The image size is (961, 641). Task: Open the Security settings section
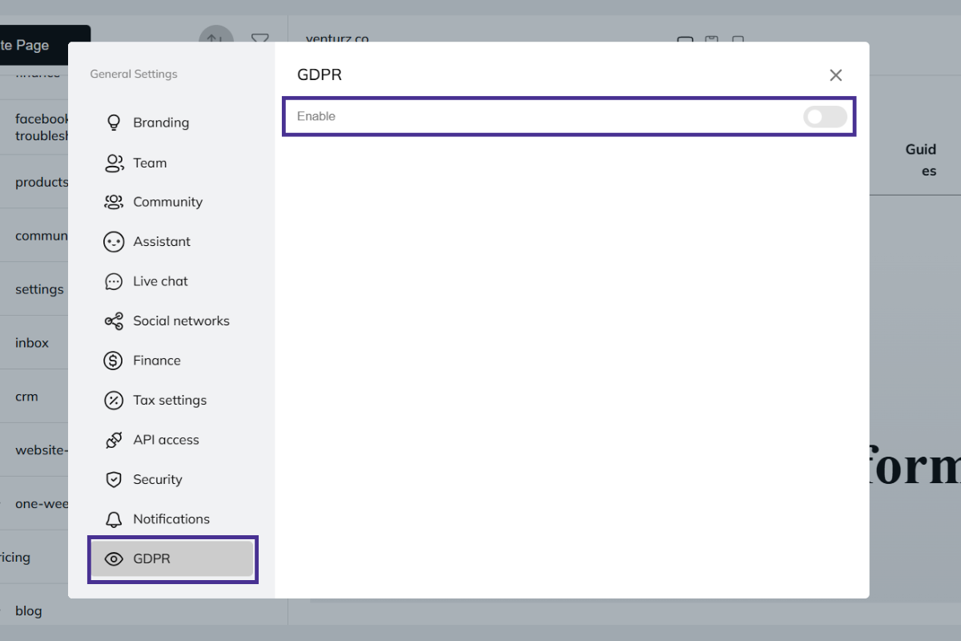click(158, 480)
